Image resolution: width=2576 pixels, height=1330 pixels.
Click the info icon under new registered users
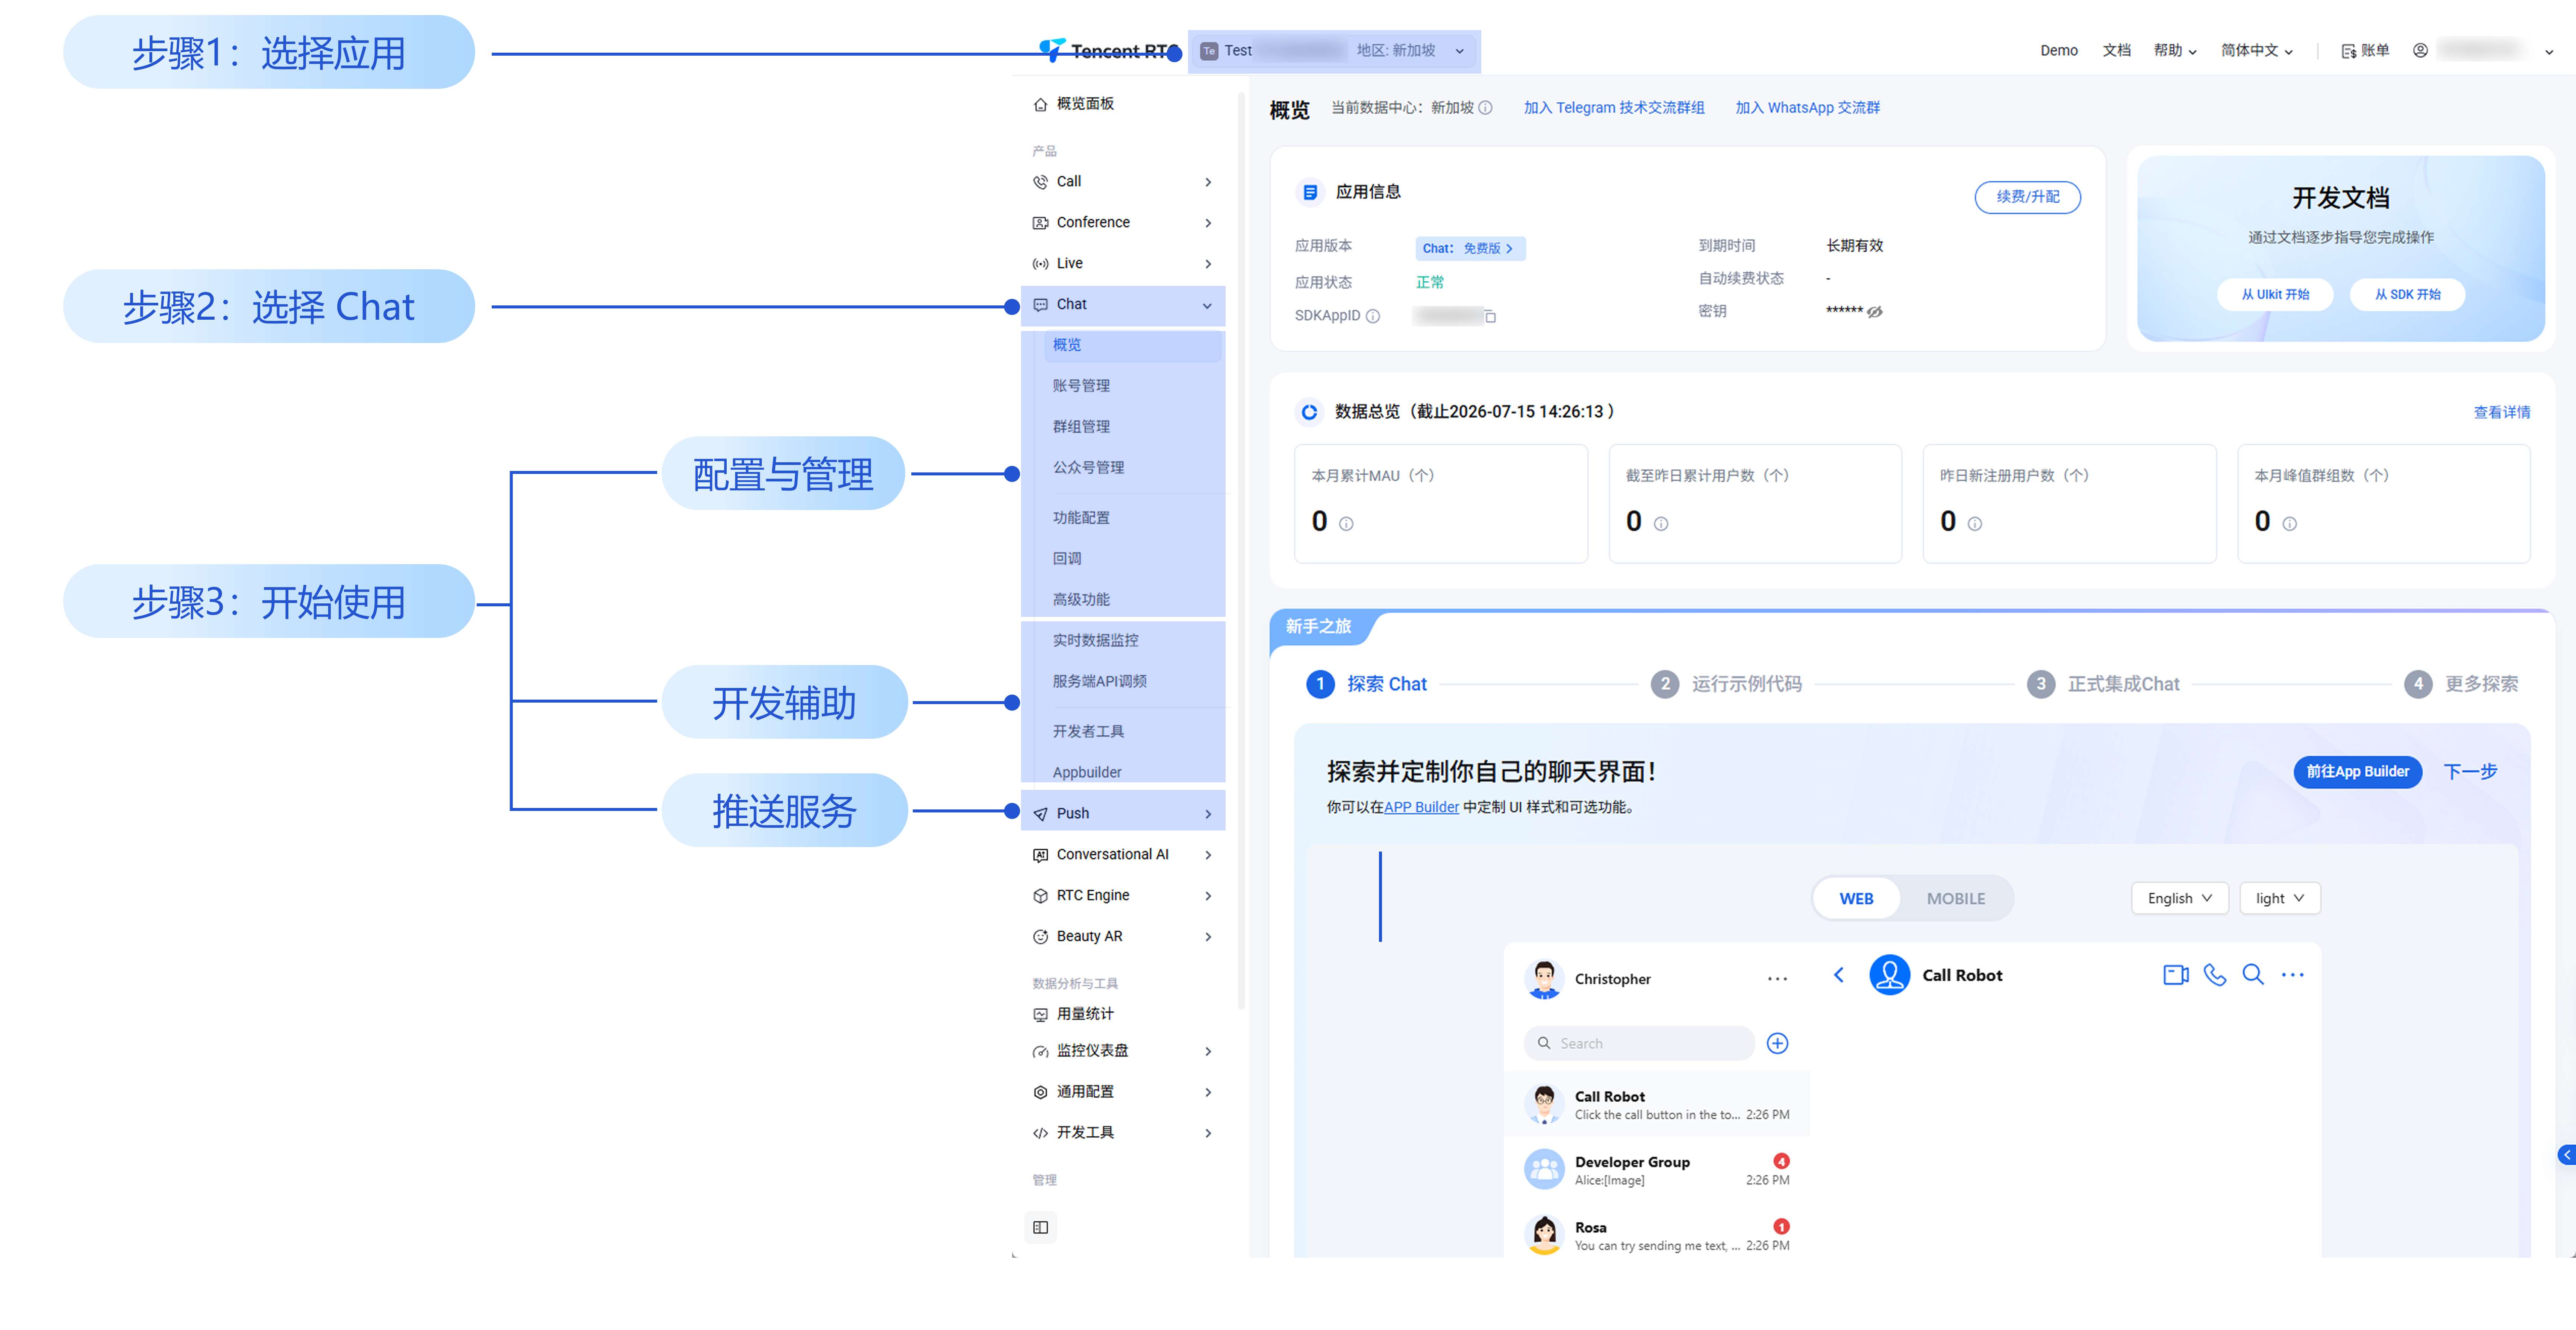coord(1975,524)
